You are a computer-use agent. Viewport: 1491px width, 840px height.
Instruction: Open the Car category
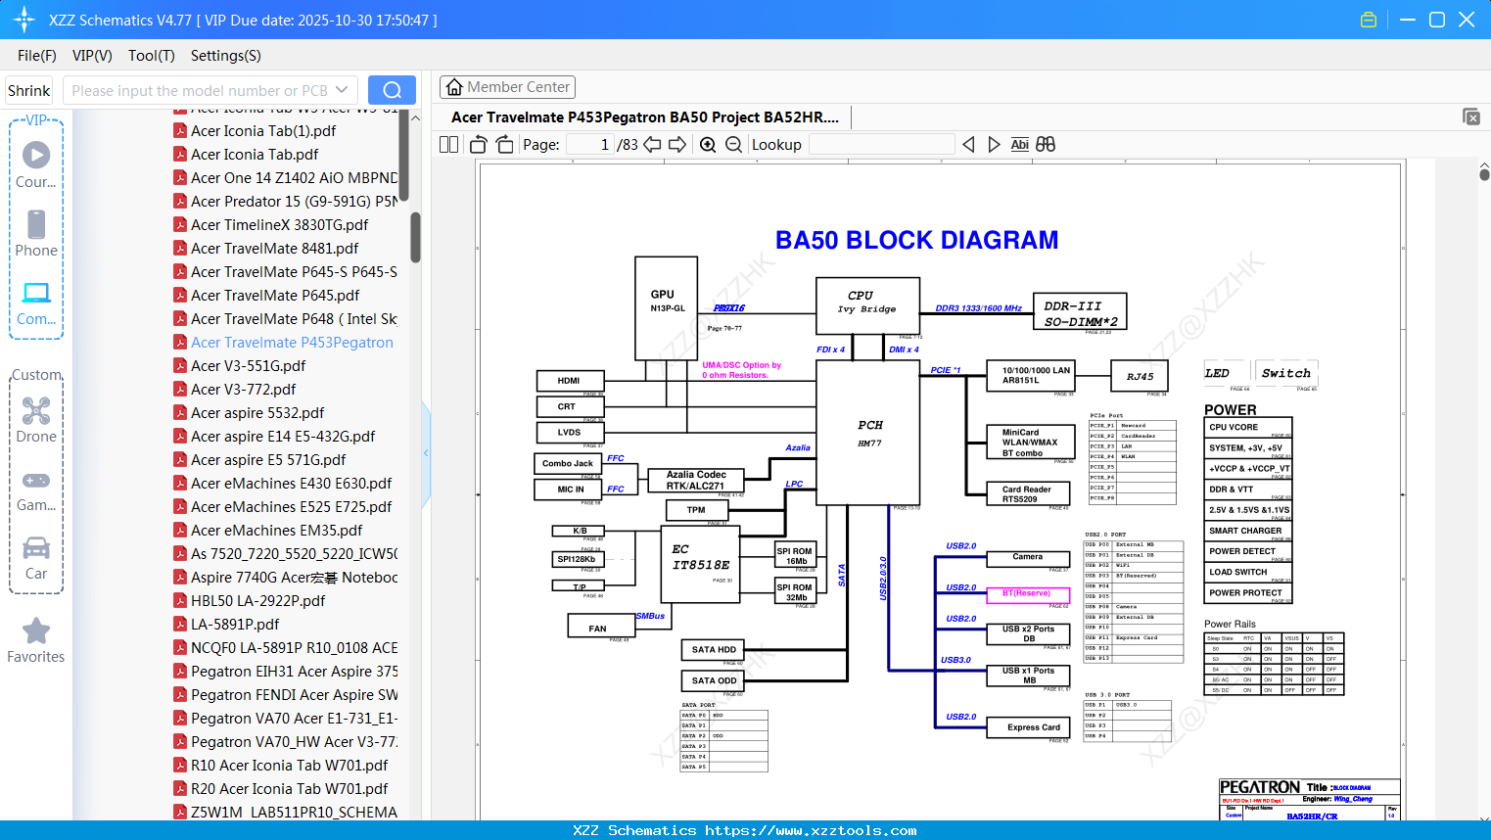click(x=36, y=557)
